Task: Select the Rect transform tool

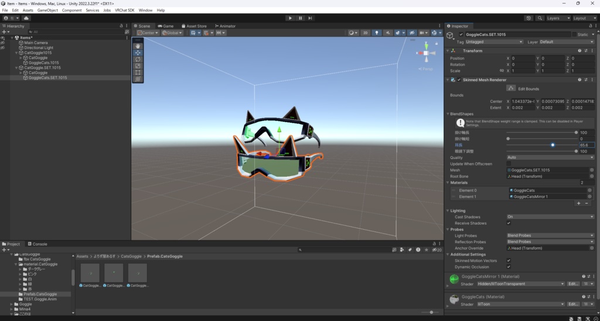Action: click(138, 72)
